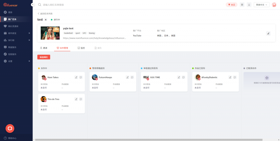
Task: Click the user avatar in top right
Action: click(274, 5)
